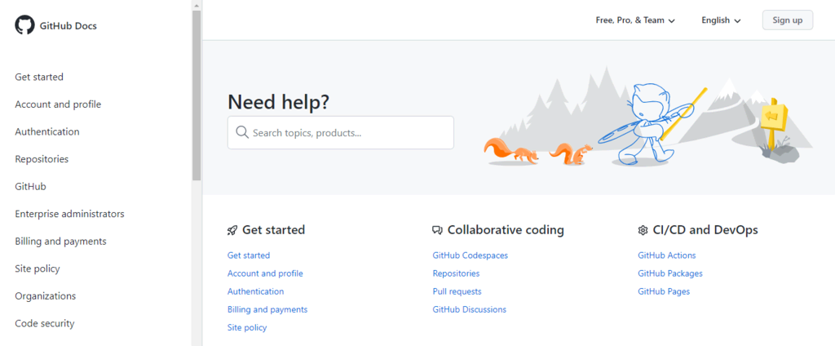Expand the Free, Pro, & Team version dropdown
Viewport: 835px width, 346px height.
tap(635, 20)
